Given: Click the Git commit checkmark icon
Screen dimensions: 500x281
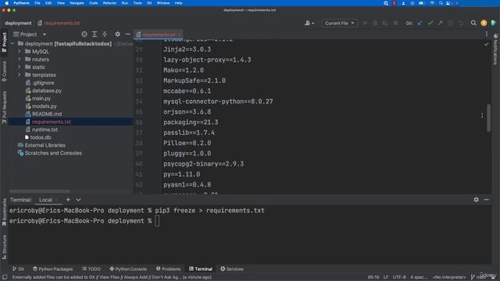Looking at the screenshot, I should [430, 23].
